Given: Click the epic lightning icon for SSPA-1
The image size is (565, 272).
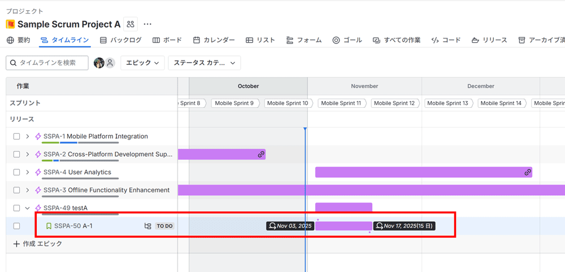Looking at the screenshot, I should coord(38,137).
